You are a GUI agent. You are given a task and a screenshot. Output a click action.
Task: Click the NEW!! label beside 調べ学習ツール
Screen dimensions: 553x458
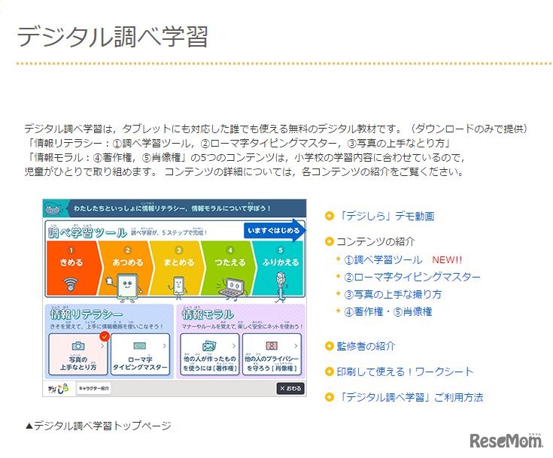coord(447,260)
